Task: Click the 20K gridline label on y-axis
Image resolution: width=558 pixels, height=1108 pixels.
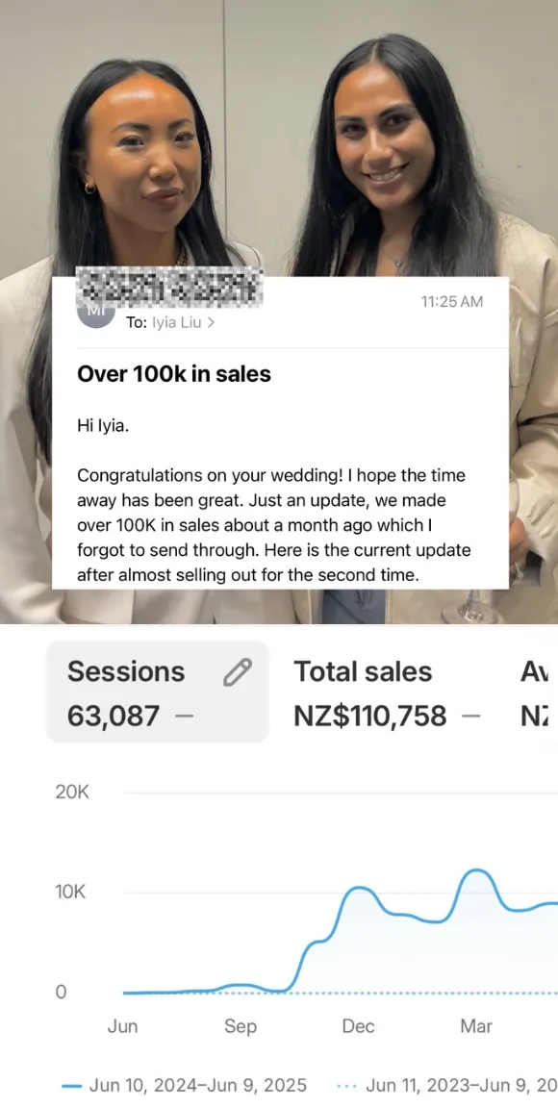Action: pos(72,793)
